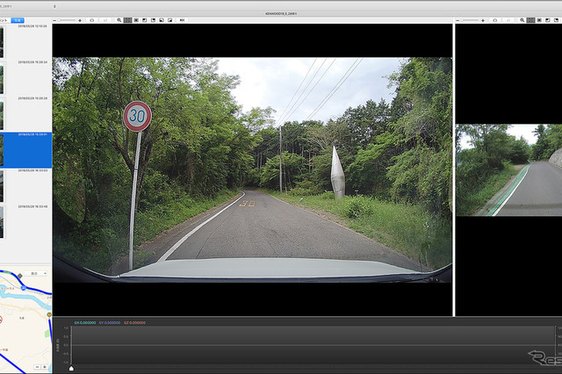Screen dimensions: 562x374
Task: Click the snapshot icon in main viewer toolbar
Action: (x=91, y=20)
